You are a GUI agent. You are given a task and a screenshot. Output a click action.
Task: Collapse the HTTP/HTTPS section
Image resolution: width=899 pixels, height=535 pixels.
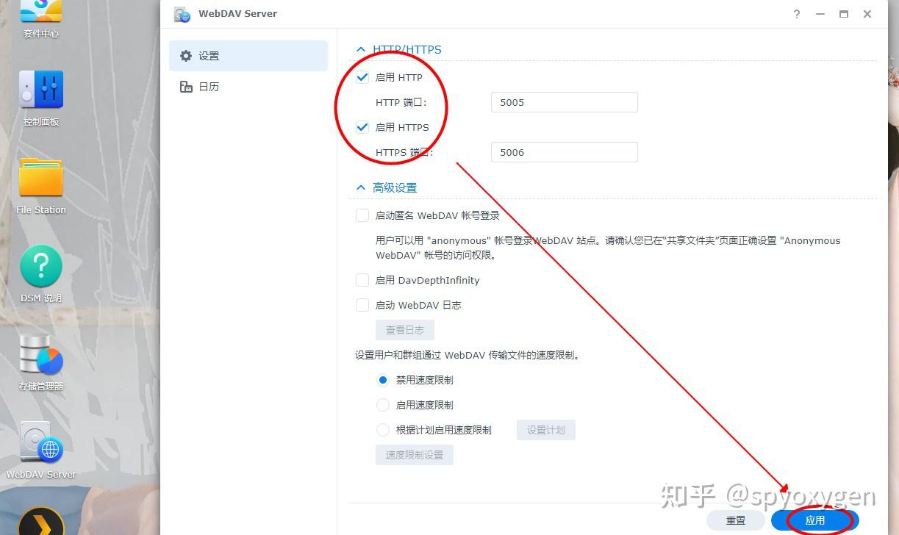point(360,49)
